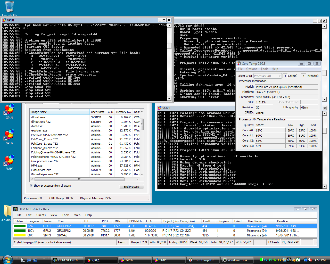Select GroupServer.exe *32 process row
This screenshot has height=264, width=330.
(x=85, y=161)
